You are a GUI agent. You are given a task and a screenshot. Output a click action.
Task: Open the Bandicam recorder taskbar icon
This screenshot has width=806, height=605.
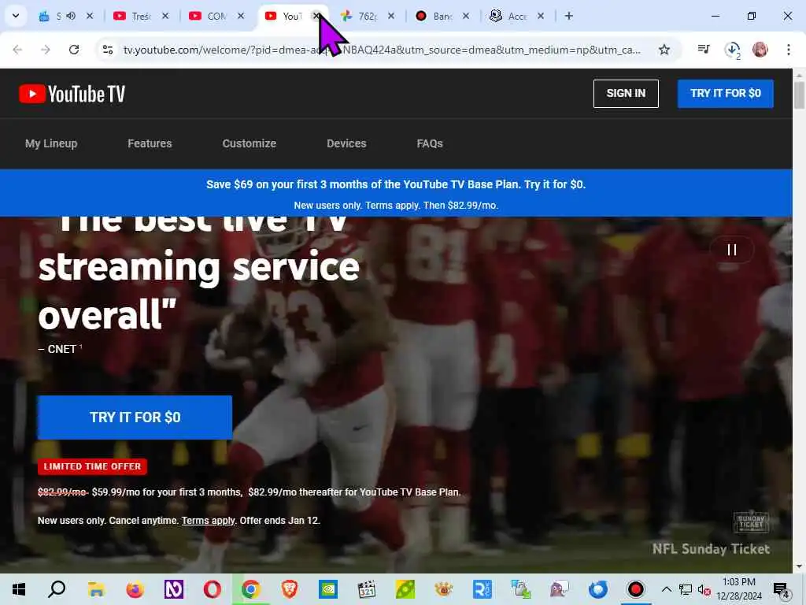tap(636, 589)
